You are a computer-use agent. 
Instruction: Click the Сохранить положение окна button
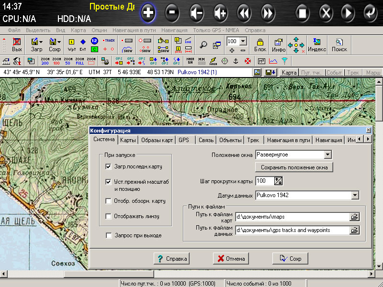(294, 167)
